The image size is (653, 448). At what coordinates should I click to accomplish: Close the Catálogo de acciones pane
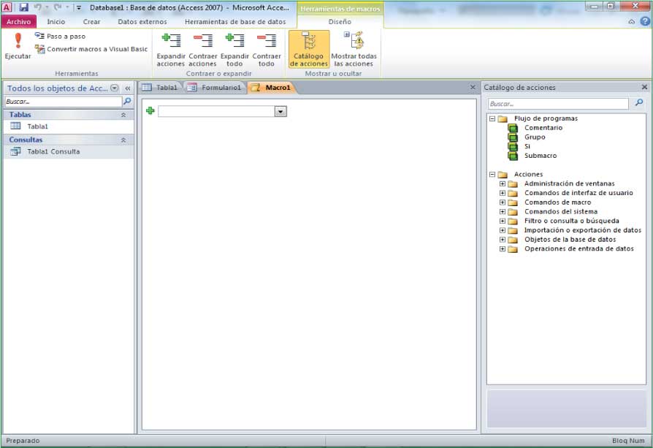645,87
